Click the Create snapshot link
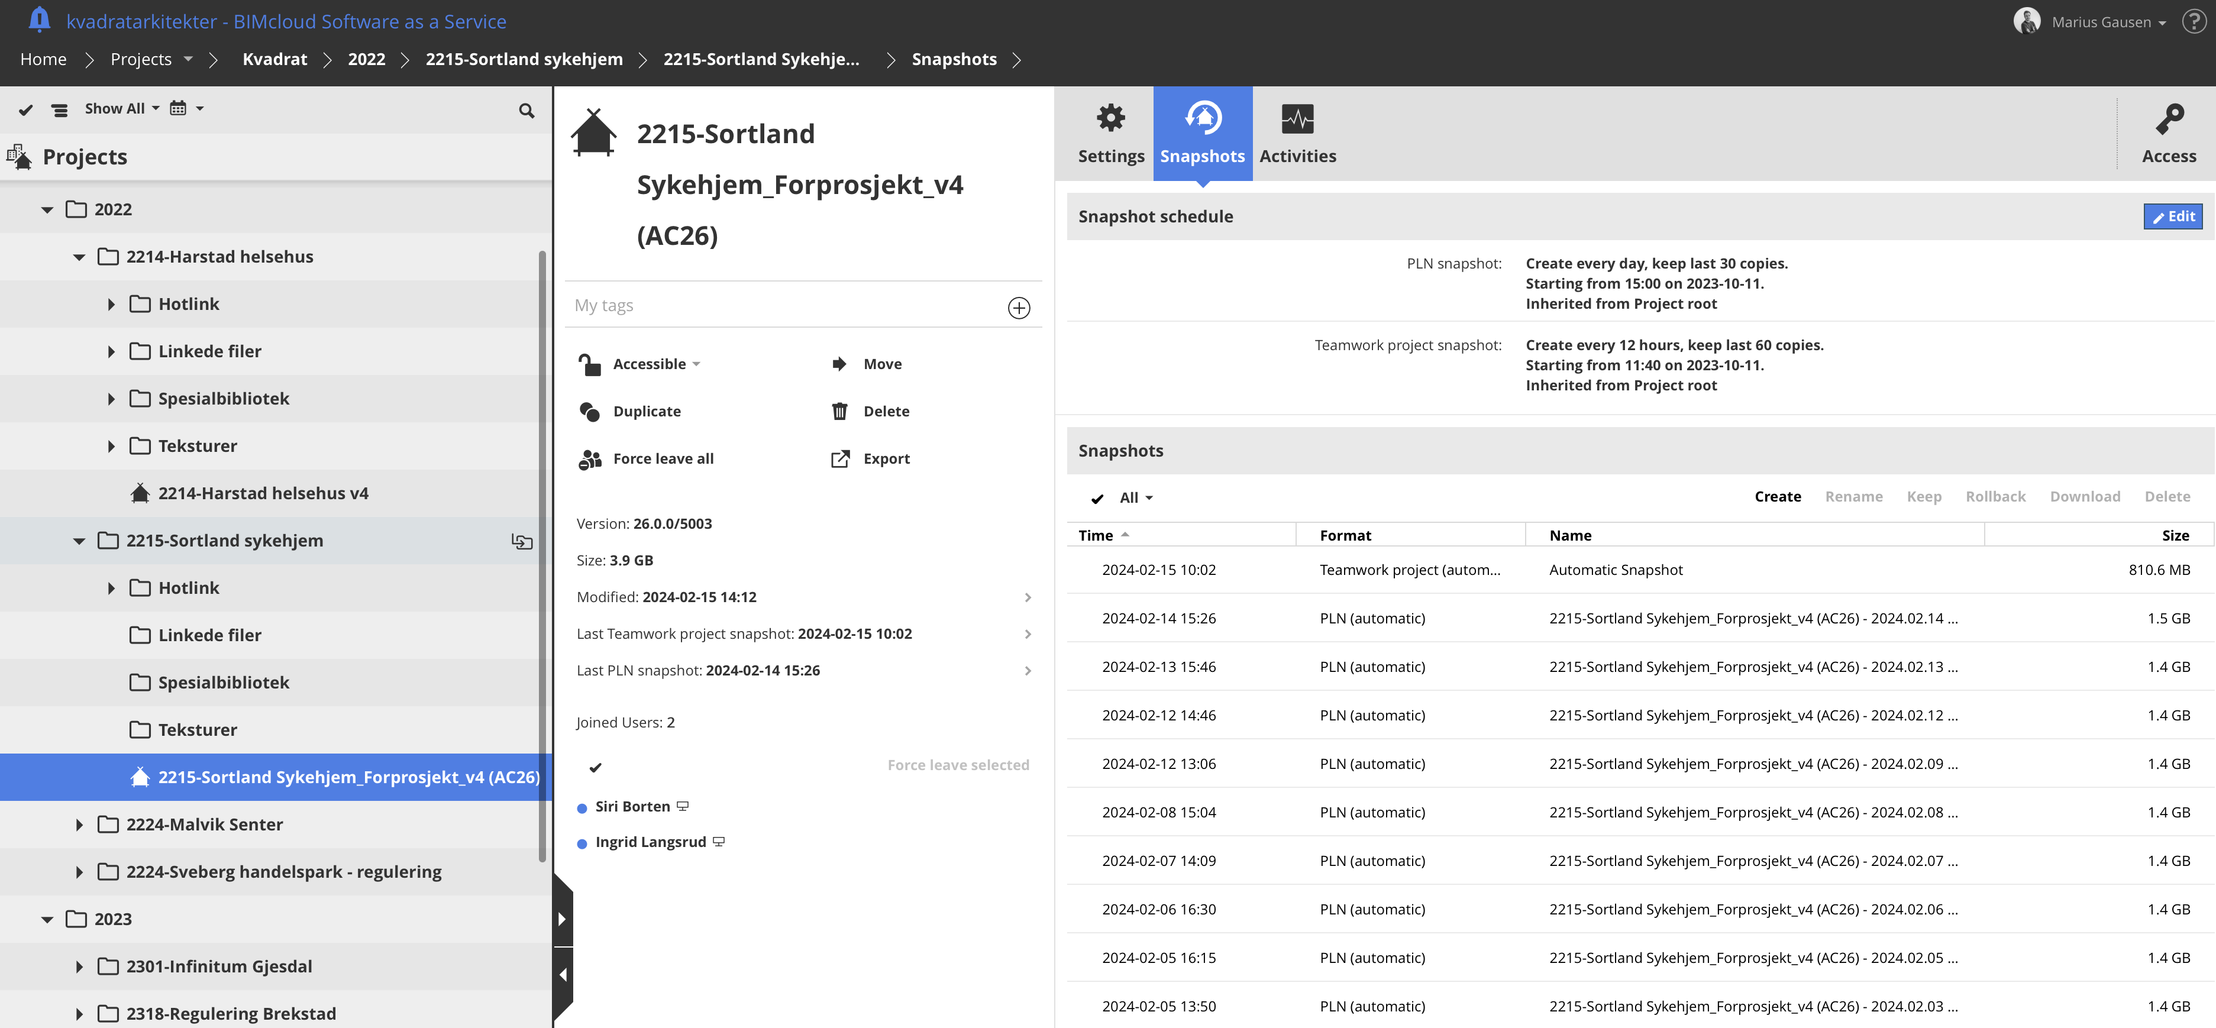The width and height of the screenshot is (2216, 1028). pyautogui.click(x=1777, y=496)
